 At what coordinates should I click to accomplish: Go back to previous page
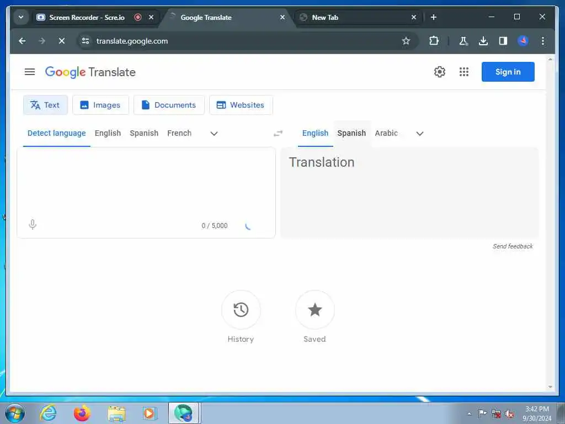coord(22,41)
